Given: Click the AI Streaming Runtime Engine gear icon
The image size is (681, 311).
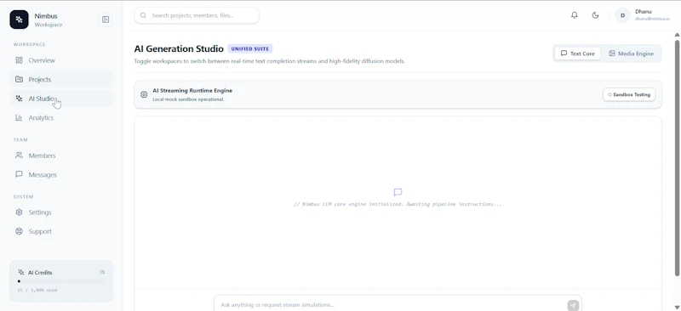Looking at the screenshot, I should [x=144, y=94].
